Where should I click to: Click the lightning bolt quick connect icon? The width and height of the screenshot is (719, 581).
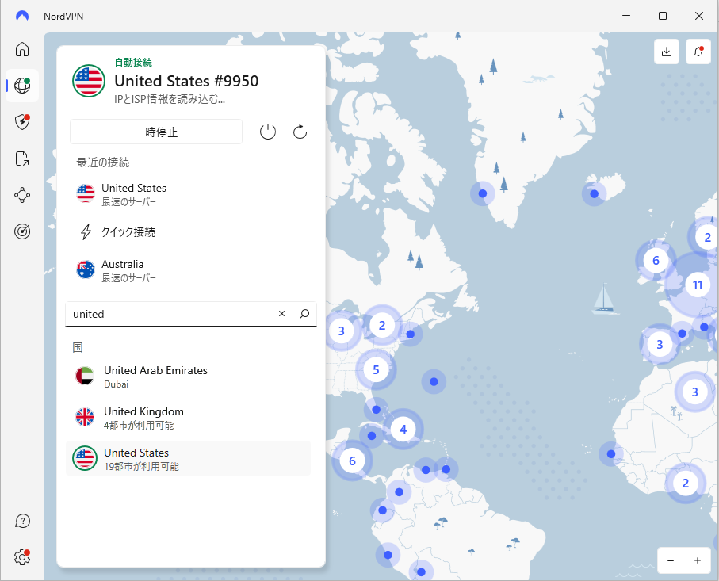(x=86, y=232)
